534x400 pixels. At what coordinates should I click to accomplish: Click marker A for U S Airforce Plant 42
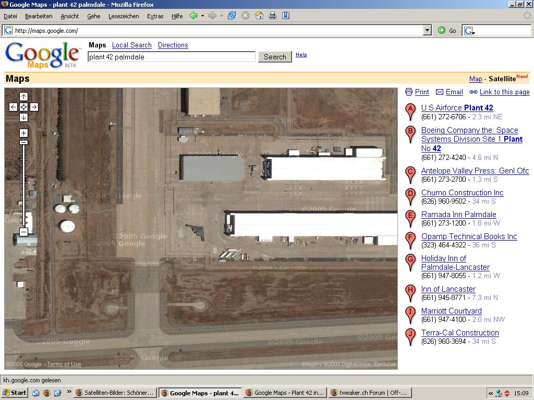[x=410, y=110]
